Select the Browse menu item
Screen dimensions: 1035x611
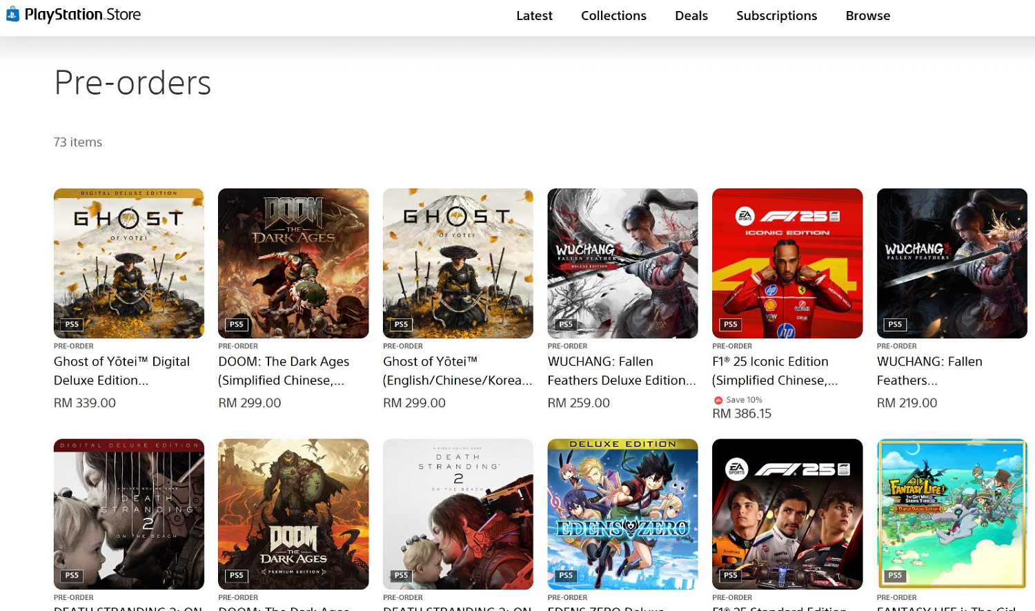point(867,15)
